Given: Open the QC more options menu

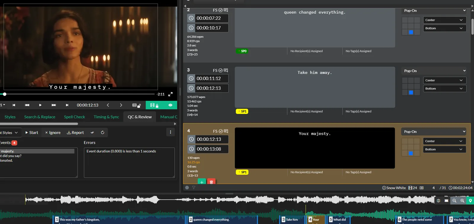Looking at the screenshot, I should tap(170, 132).
